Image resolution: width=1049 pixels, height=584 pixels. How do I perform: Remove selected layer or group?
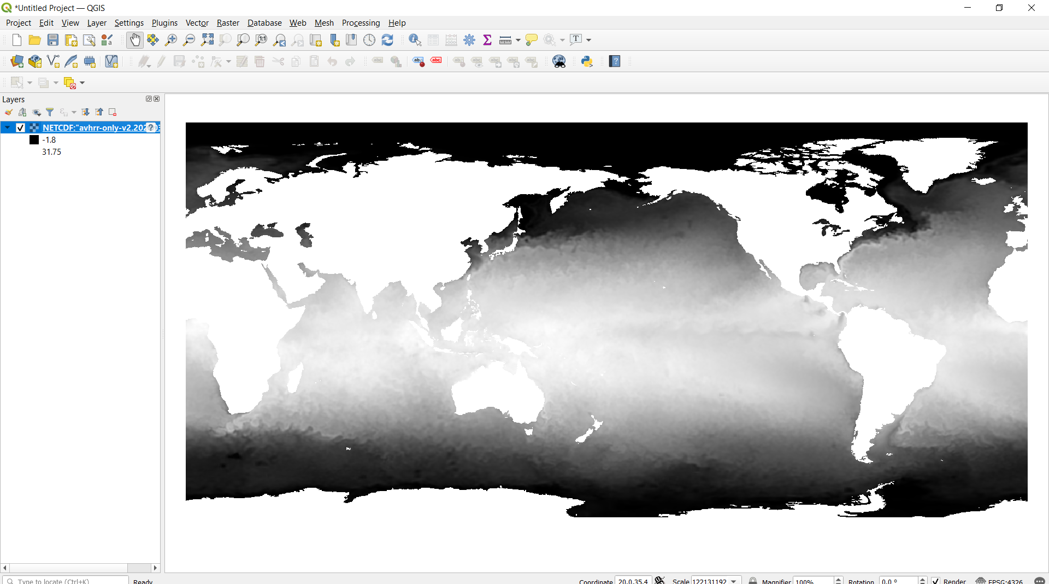coord(113,112)
